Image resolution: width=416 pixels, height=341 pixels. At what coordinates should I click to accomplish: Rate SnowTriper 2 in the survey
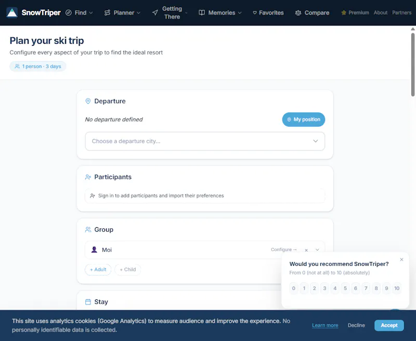(315, 288)
